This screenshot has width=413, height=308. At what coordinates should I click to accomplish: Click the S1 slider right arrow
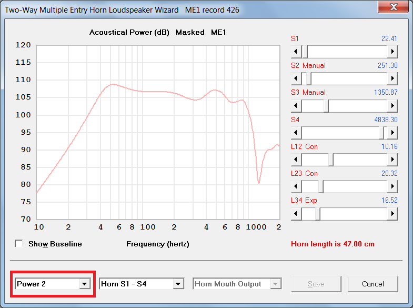point(392,52)
